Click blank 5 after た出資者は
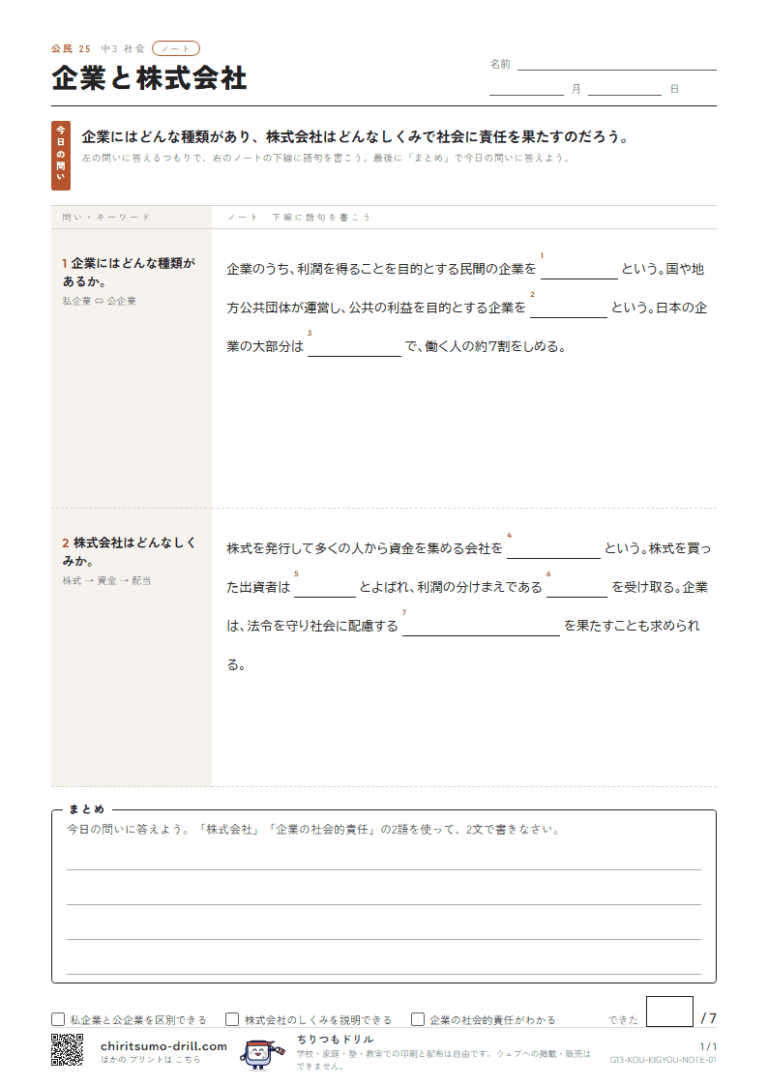Screen dimensions: 768x1086 (325, 588)
